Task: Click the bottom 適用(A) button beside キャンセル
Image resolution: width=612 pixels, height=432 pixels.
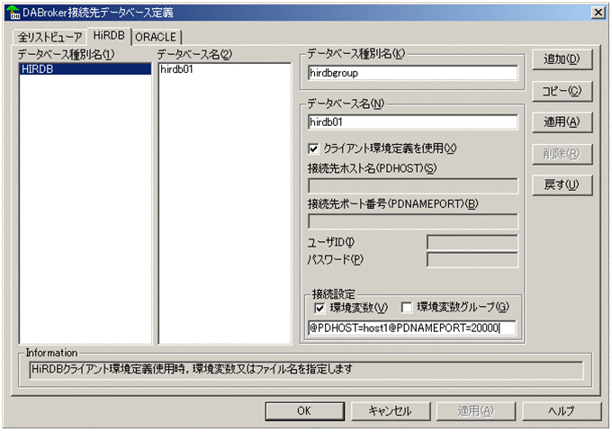Action: pos(476,411)
